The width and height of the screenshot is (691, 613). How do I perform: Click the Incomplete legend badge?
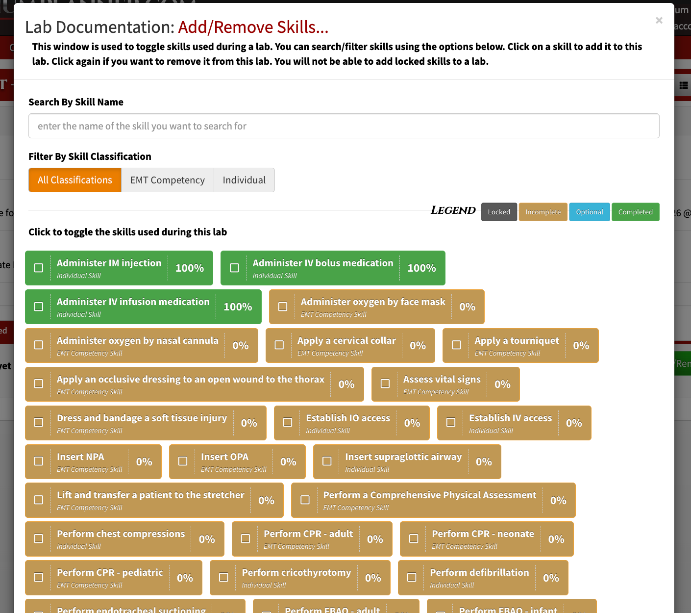click(543, 212)
